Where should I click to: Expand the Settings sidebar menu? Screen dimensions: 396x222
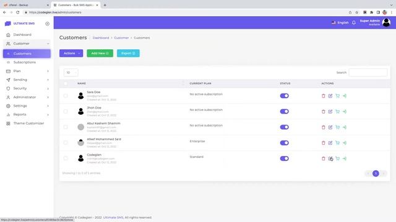(27, 105)
